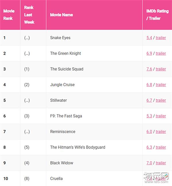
Task: Open The Suicide Squad trailer link
Action: [x=161, y=69]
